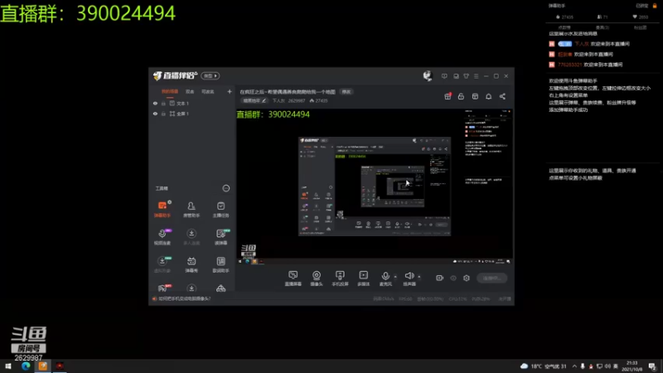This screenshot has height=373, width=663.
Task: Add a phone screen cast source
Action: coord(340,279)
